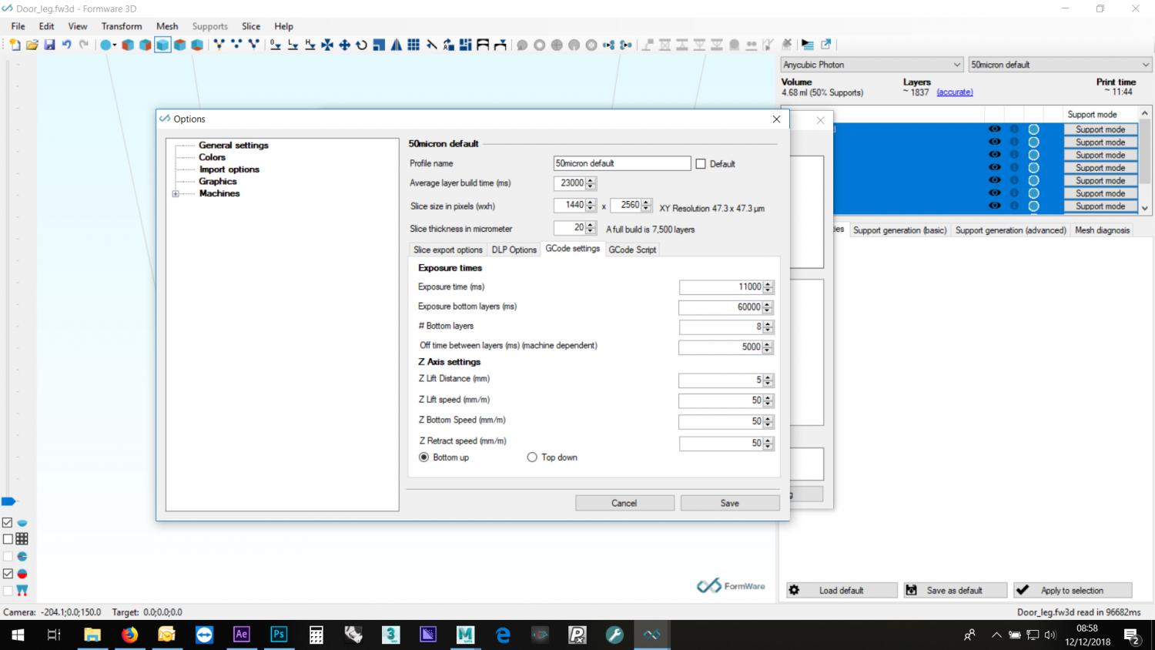Select the Top down radio button
1155x650 pixels.
point(532,457)
